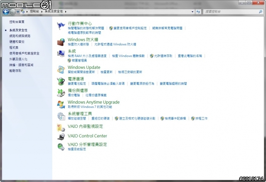Select 使用者帳戶和家庭安全 in the sidebar
The height and width of the screenshot is (182, 266).
coord(24,53)
